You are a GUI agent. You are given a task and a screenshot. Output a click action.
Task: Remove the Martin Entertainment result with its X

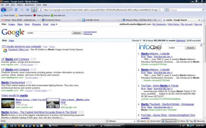tap(31, 83)
